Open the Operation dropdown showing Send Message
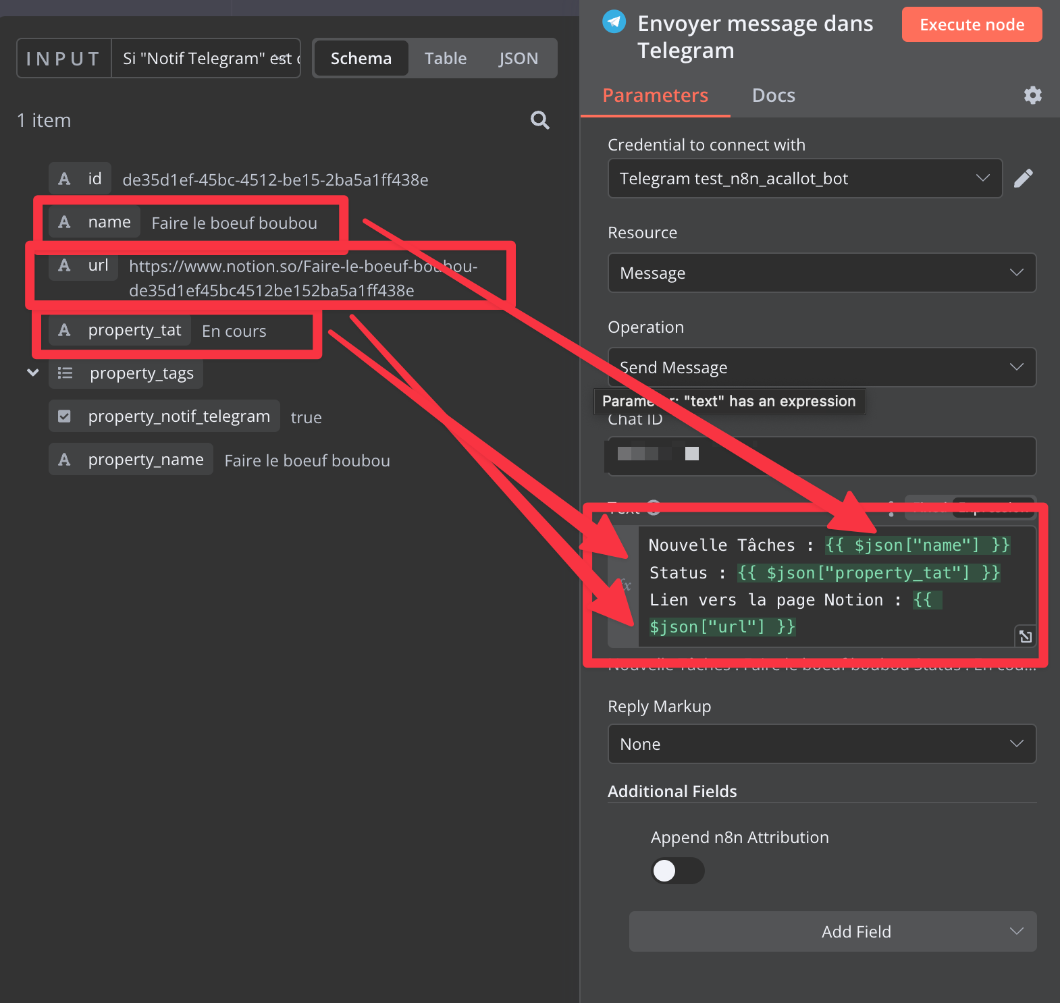The width and height of the screenshot is (1060, 1003). pos(821,367)
